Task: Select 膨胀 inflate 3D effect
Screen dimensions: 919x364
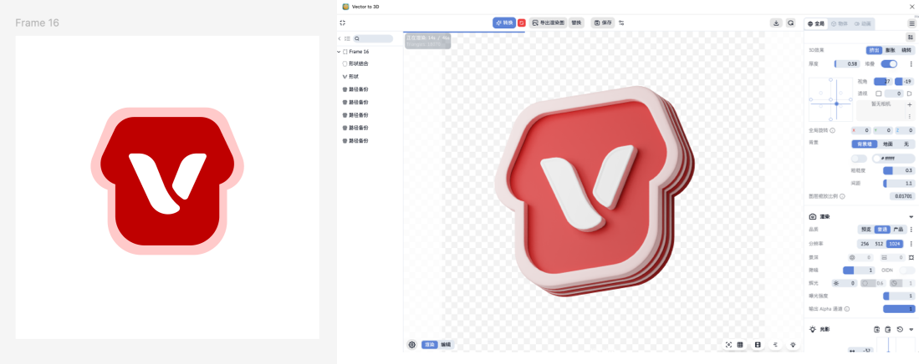Action: 891,50
